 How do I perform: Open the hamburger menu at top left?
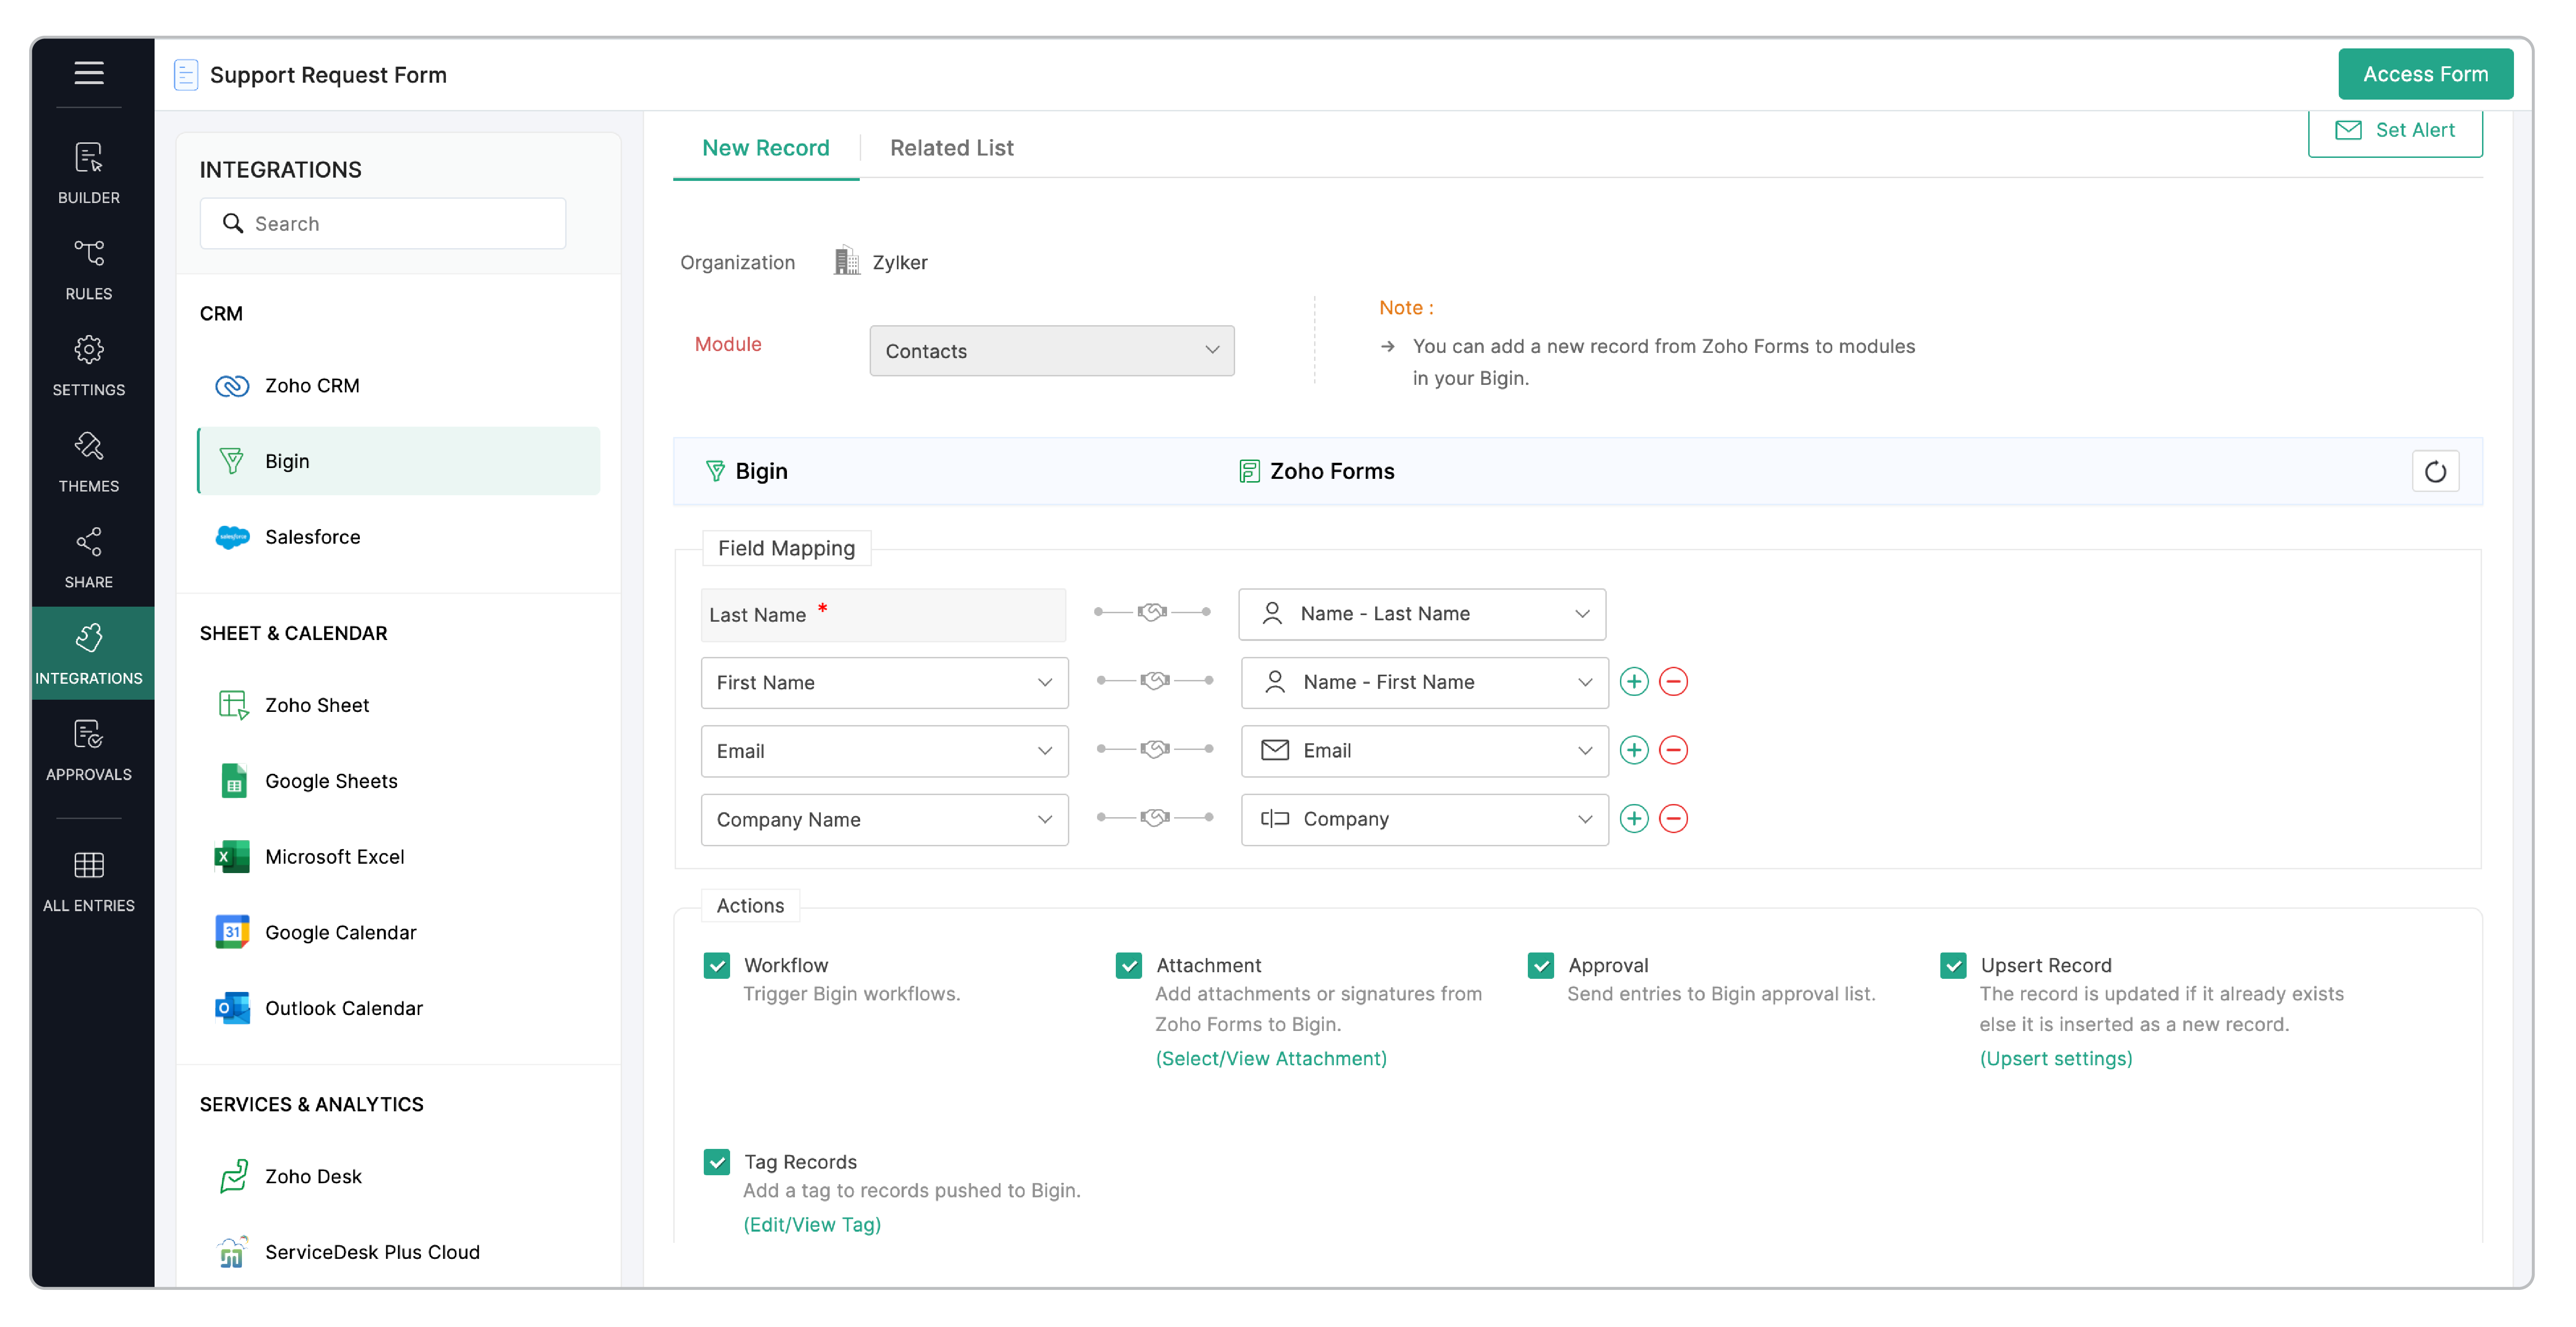pos(89,72)
